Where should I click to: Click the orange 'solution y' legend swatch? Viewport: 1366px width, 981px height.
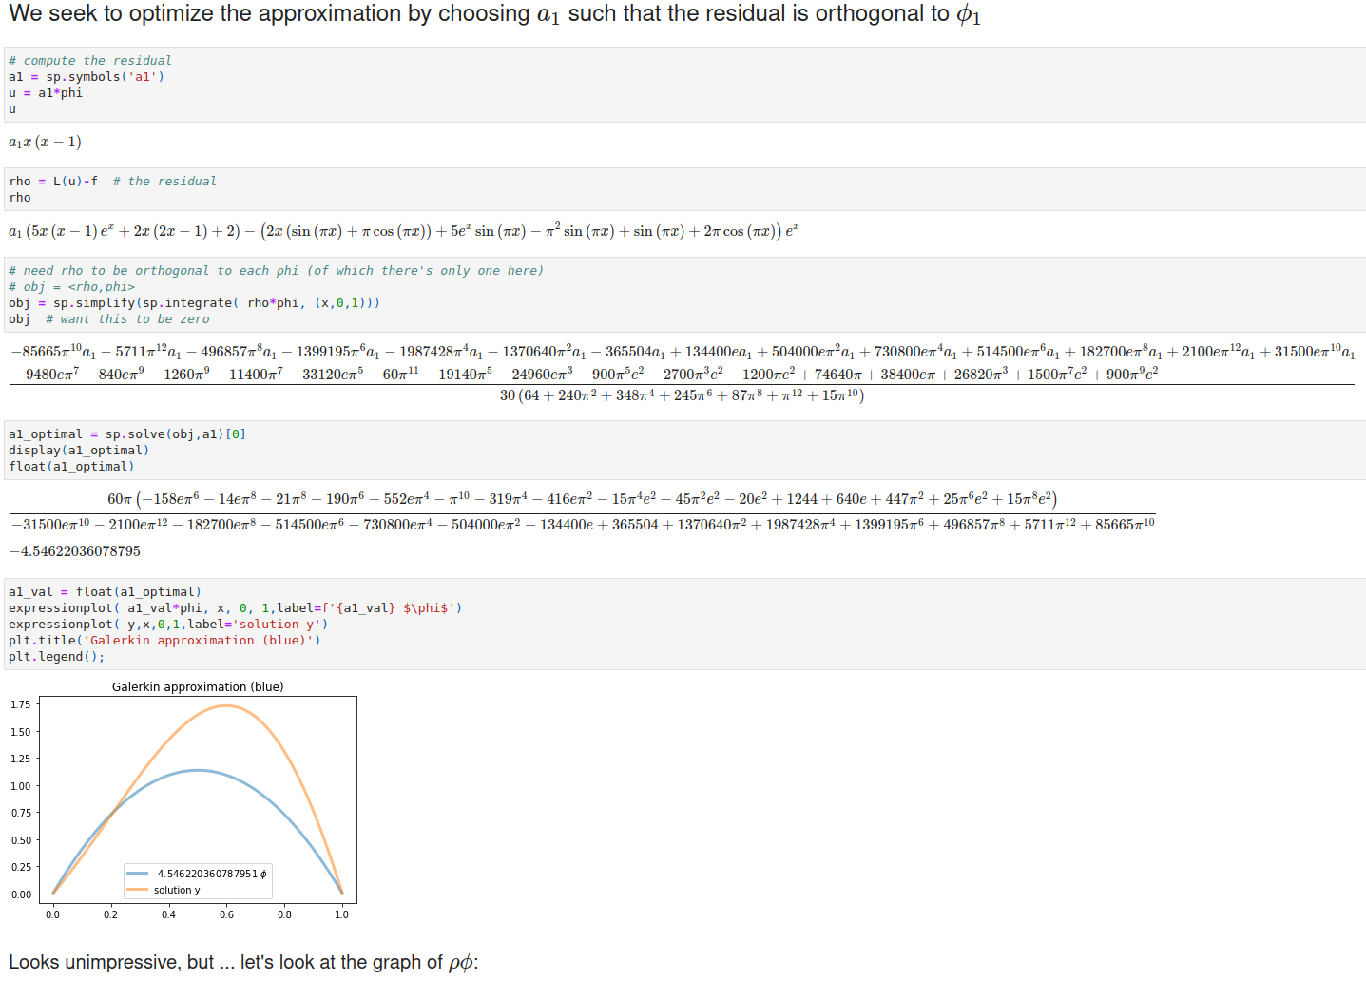pos(138,890)
